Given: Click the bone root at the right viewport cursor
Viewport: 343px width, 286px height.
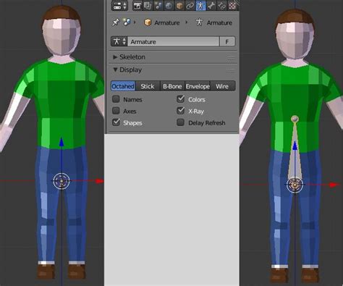Looking at the screenshot, I should 295,185.
